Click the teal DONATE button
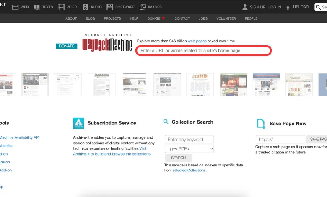 (67, 46)
